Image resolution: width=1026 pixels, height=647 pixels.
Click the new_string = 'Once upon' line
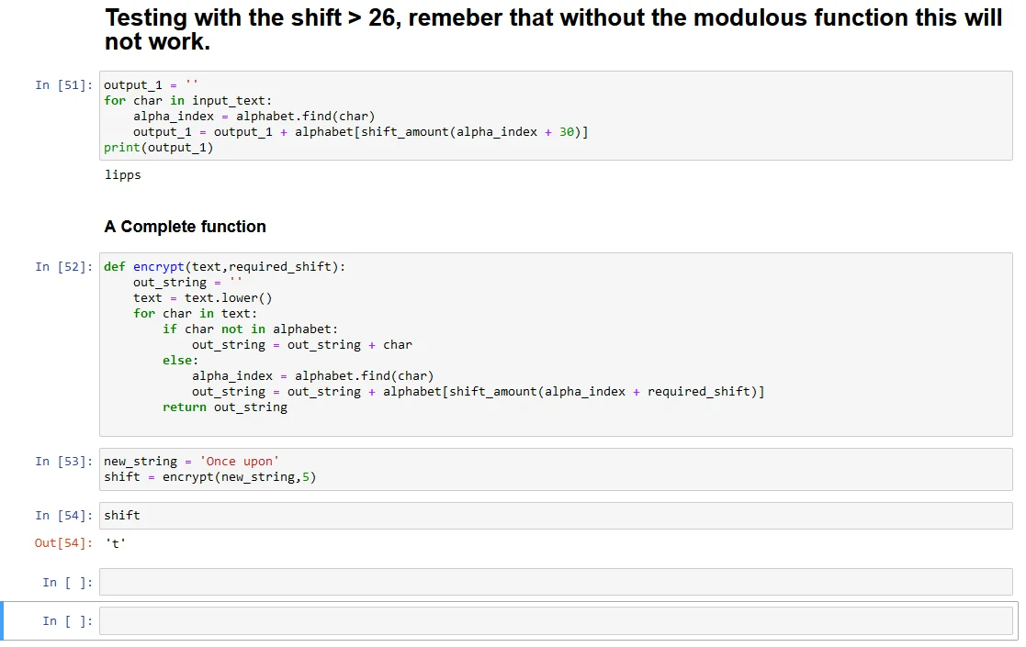coord(189,462)
